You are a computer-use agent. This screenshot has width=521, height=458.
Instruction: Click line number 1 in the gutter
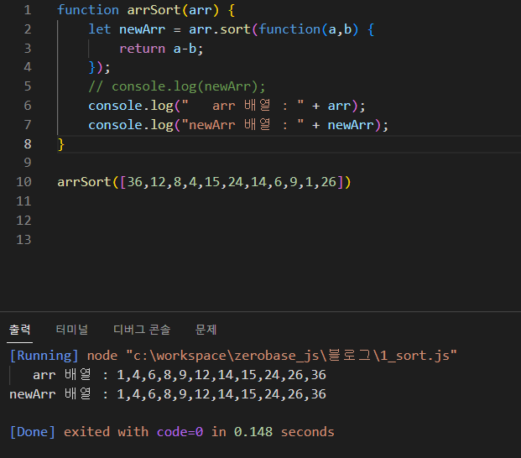coord(28,10)
